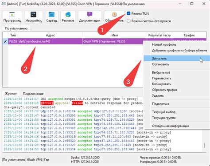Choose Текущий выбор menu entry
The width and height of the screenshot is (210, 166).
click(177, 112)
